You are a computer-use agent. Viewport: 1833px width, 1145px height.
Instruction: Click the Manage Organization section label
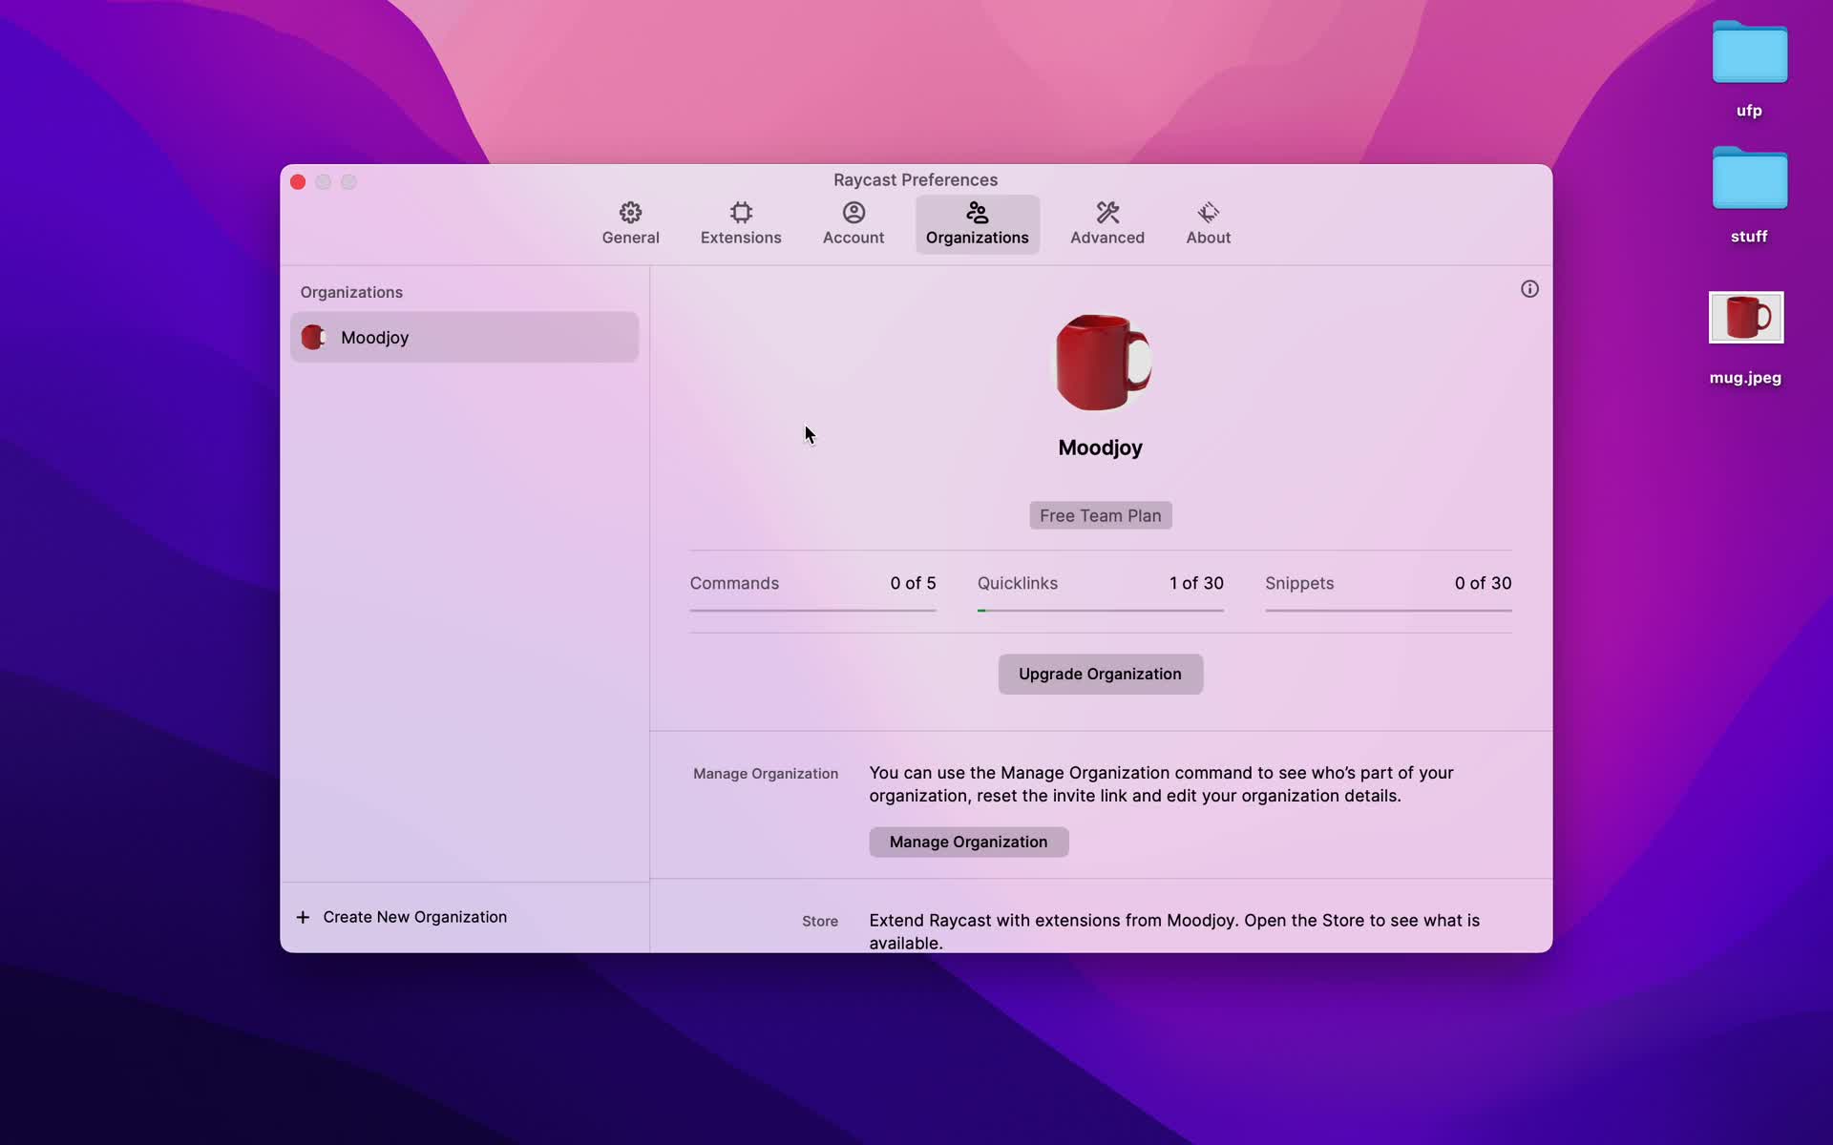766,774
